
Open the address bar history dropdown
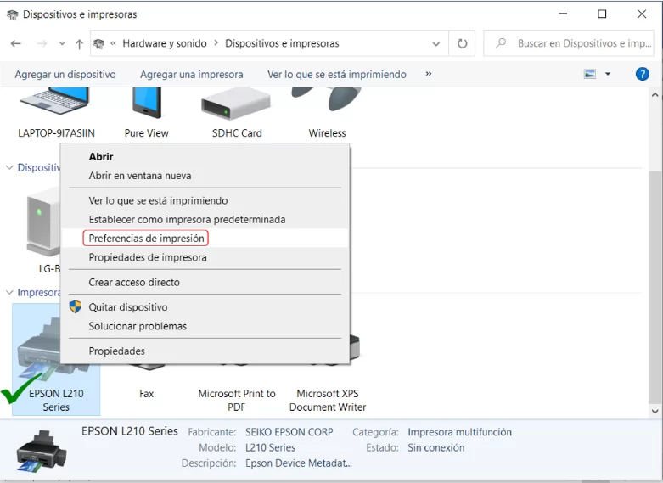coord(436,43)
